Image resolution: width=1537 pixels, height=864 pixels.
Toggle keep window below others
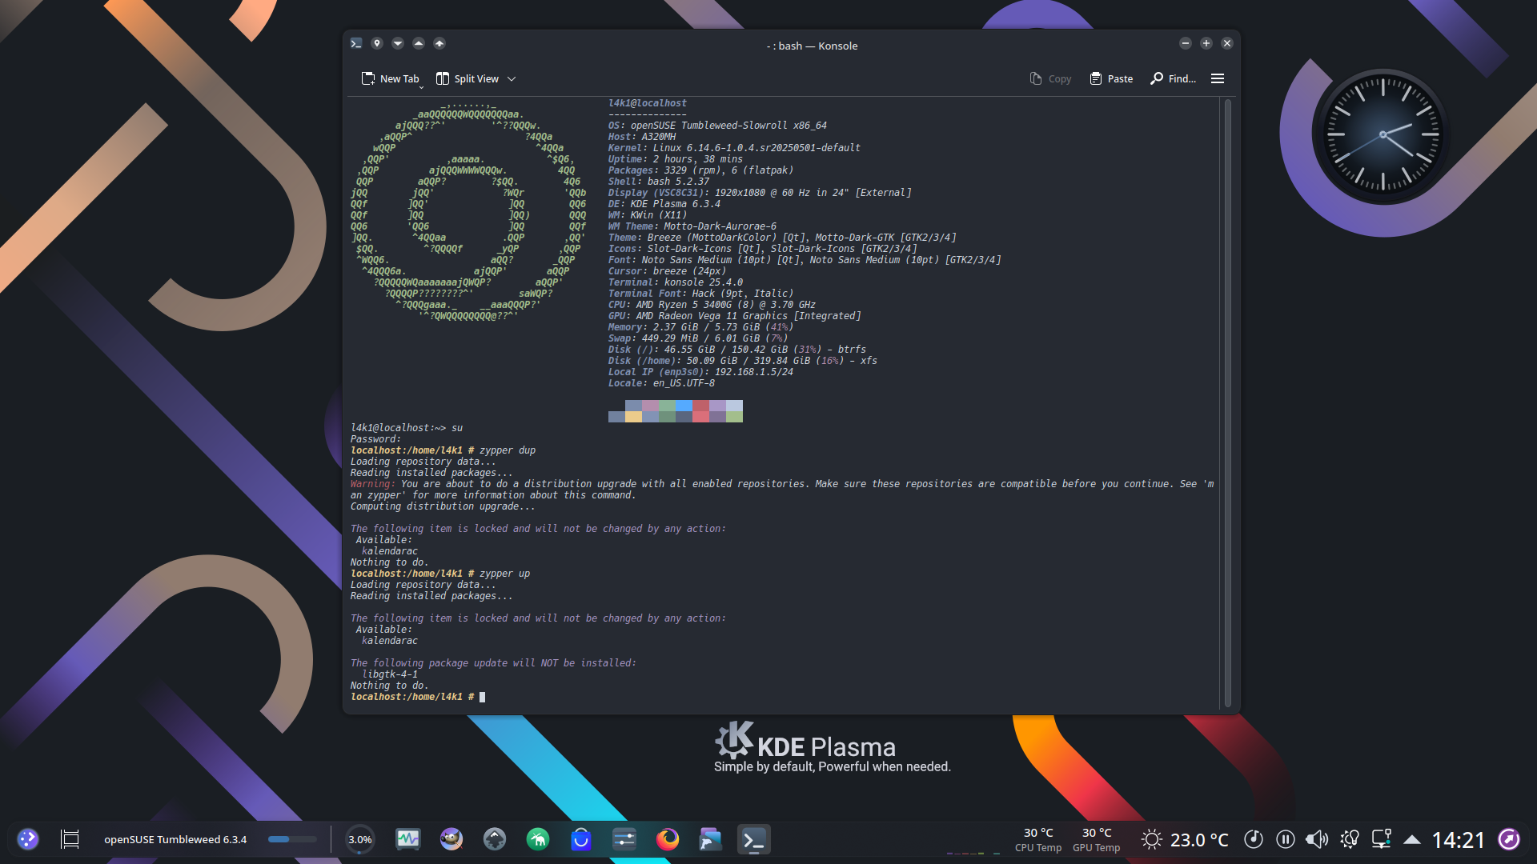click(x=398, y=43)
